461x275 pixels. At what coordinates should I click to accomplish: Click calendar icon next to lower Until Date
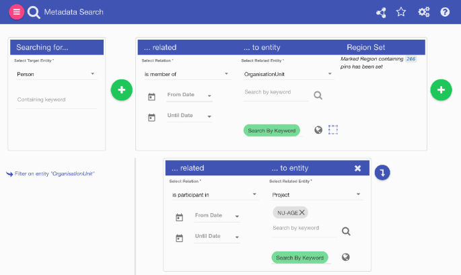pyautogui.click(x=179, y=238)
